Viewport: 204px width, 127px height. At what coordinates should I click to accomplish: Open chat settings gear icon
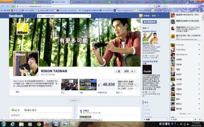point(195,119)
